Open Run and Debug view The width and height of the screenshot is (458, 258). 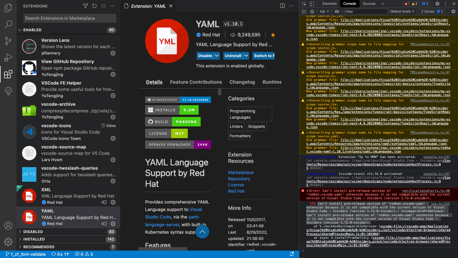[x=8, y=58]
